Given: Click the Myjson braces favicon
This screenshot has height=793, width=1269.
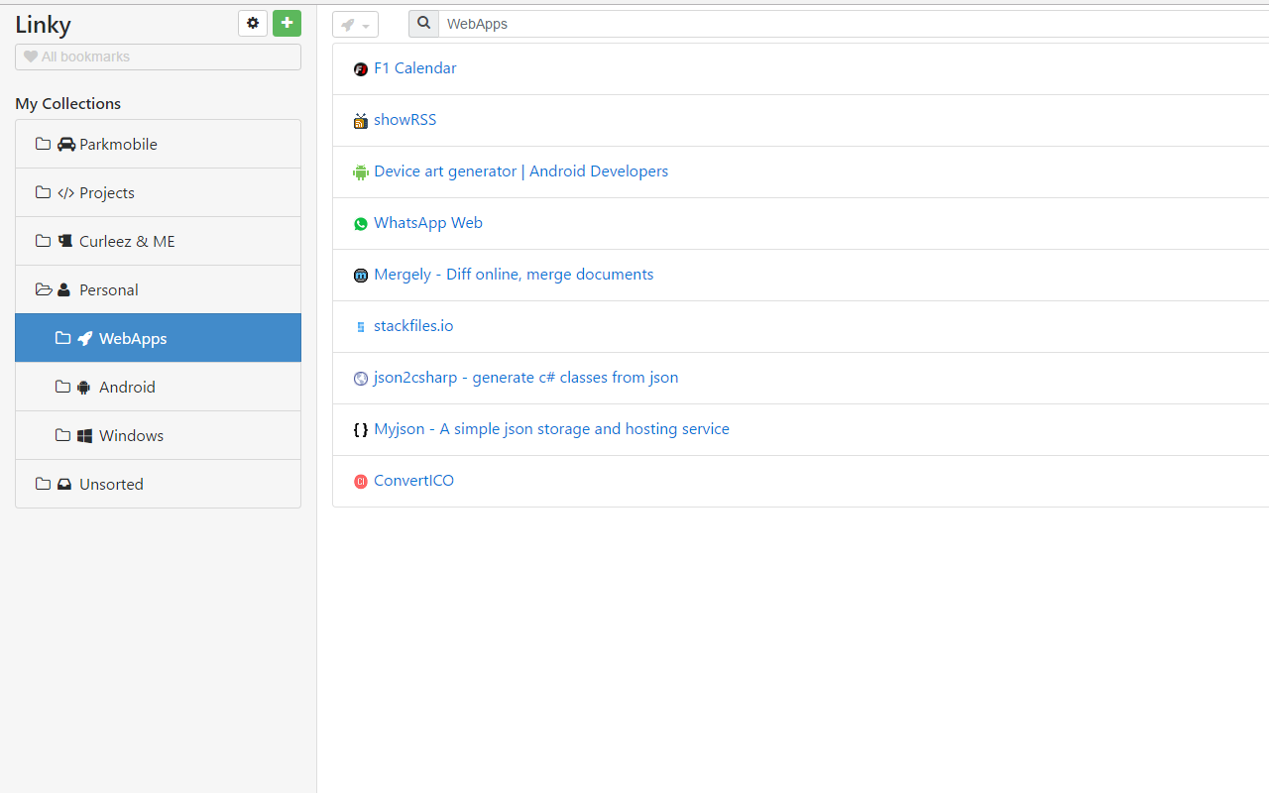Looking at the screenshot, I should click(361, 430).
